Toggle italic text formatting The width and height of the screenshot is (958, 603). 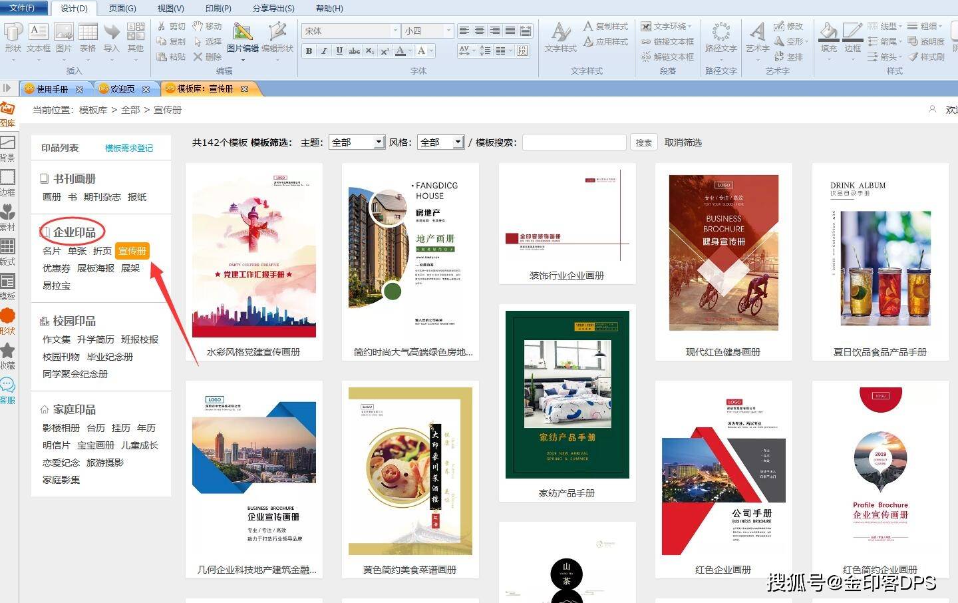(x=324, y=51)
